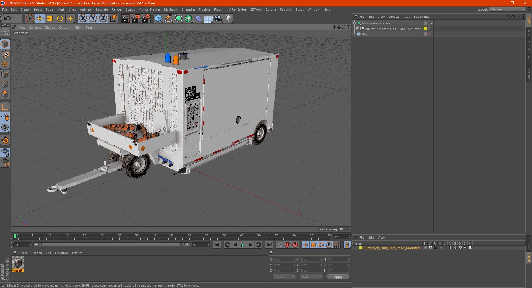This screenshot has width=532, height=288.
Task: Select the Scale tool
Action: click(x=50, y=19)
